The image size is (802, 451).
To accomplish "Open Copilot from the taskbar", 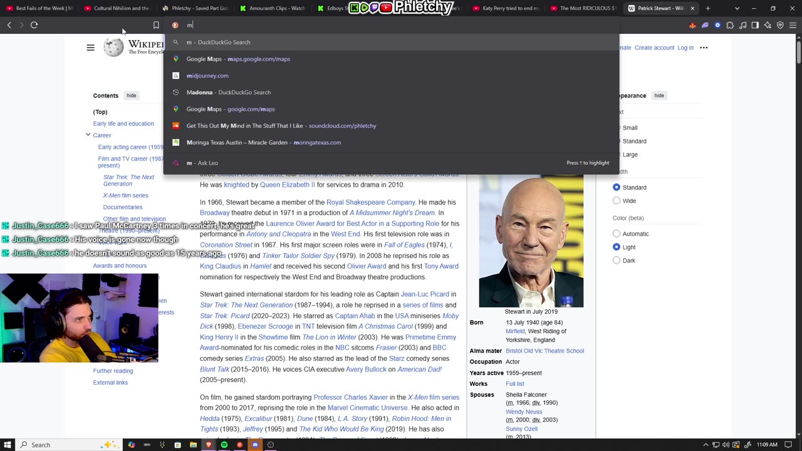I will [x=131, y=445].
